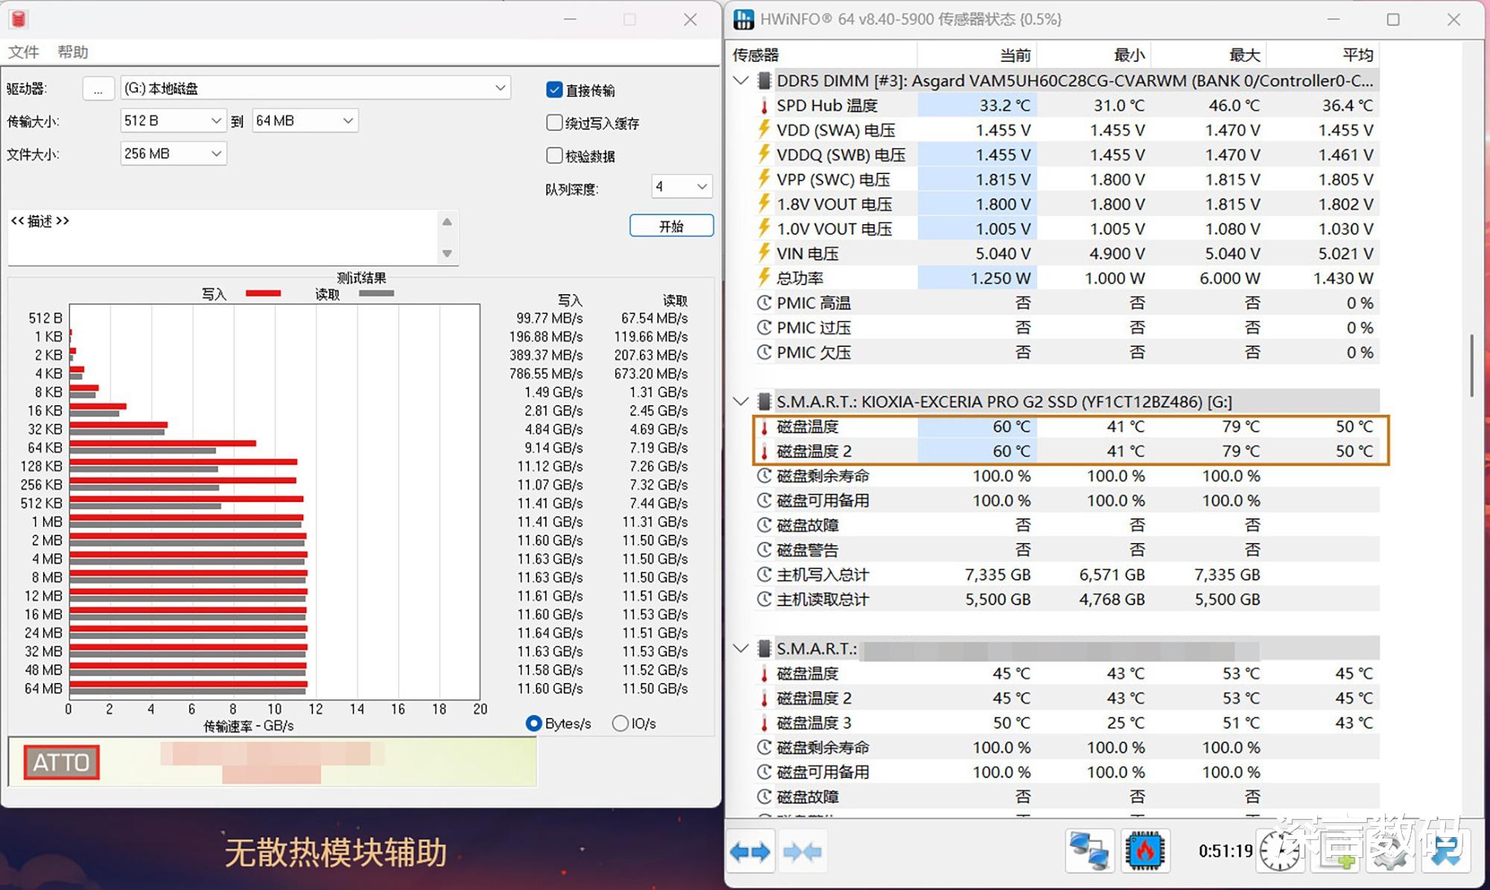Enable the 绕过写入缓存 checkbox
The image size is (1490, 890).
(554, 123)
